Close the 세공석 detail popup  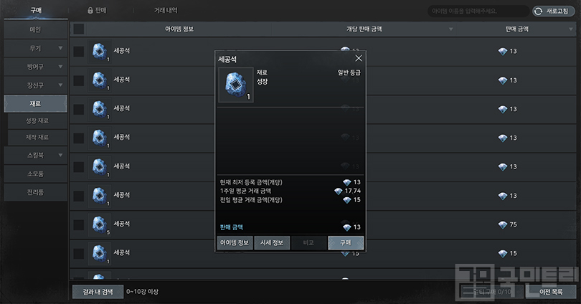pyautogui.click(x=359, y=58)
